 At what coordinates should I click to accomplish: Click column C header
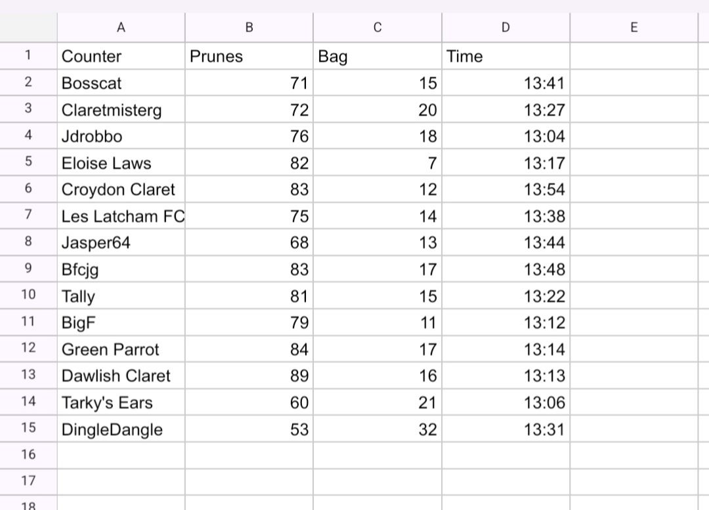click(x=377, y=28)
